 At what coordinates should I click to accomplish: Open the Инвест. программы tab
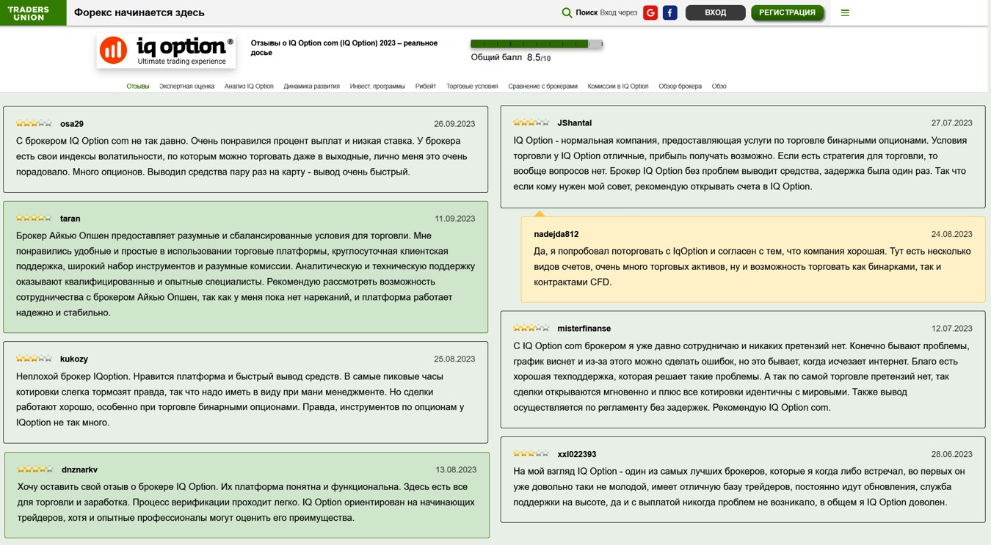point(377,86)
